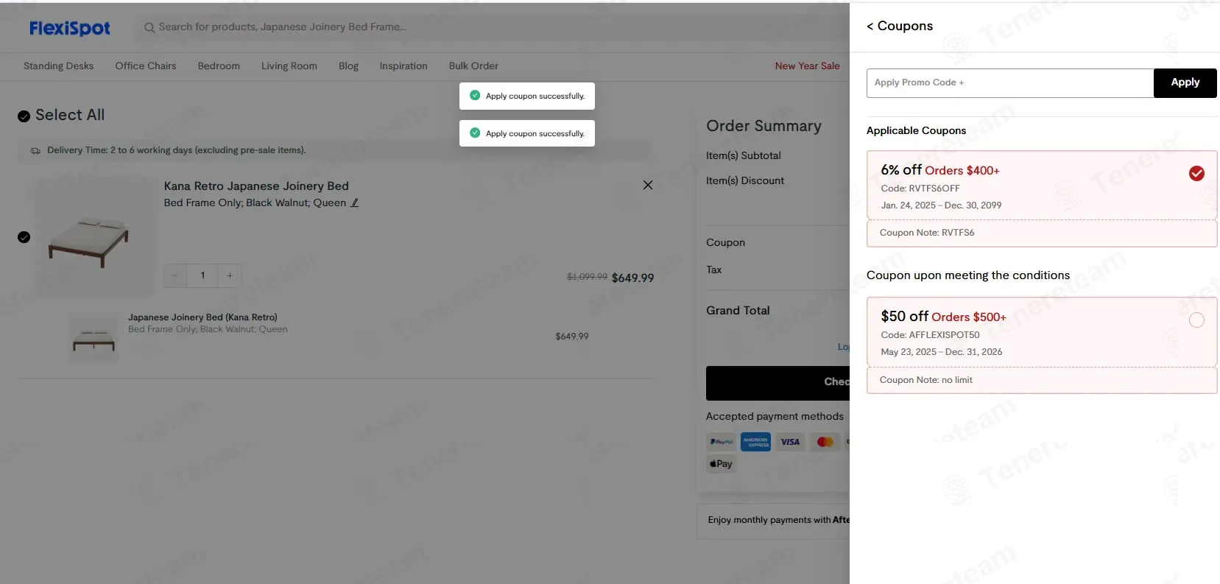Go to the Blog page
The image size is (1220, 584).
pos(348,66)
